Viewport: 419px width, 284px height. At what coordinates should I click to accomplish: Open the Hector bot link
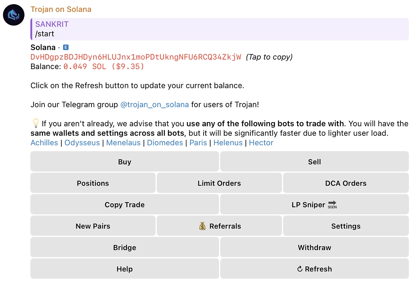(261, 143)
